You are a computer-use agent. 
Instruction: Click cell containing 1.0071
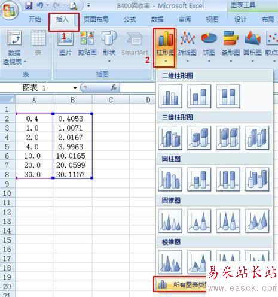tap(73, 128)
